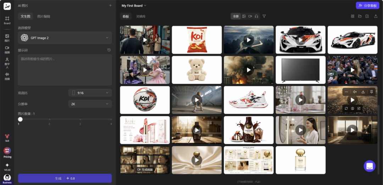Play the woman in white blouse video
383x185 pixels.
[300, 130]
